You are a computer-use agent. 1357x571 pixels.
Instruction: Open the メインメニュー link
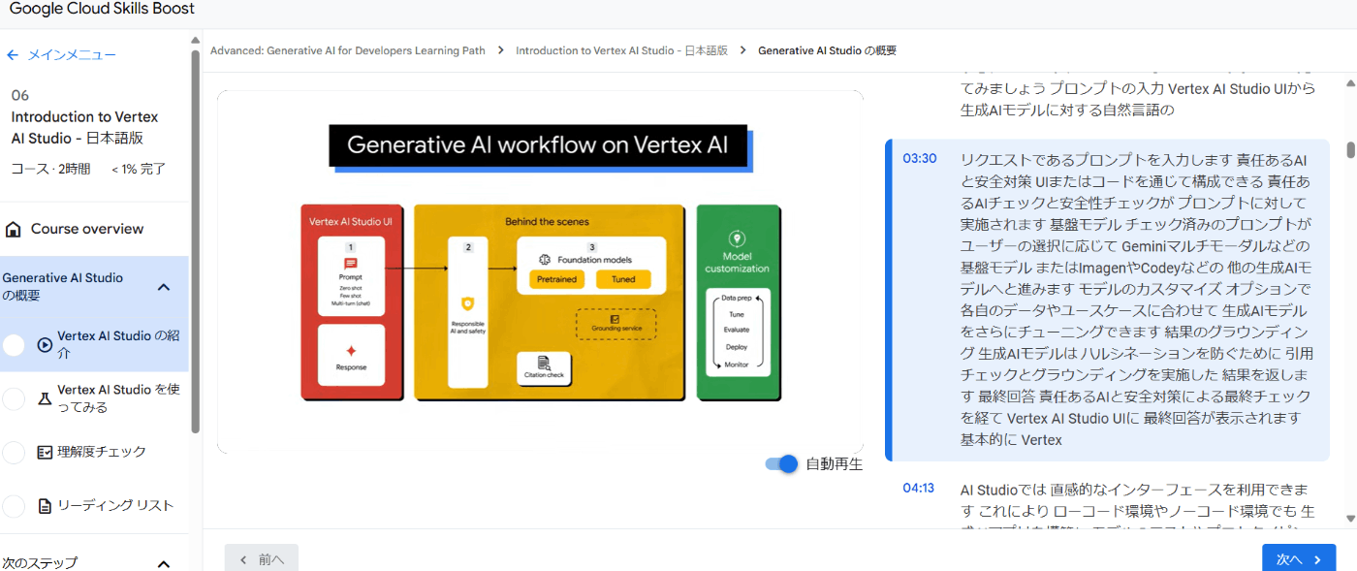coord(72,55)
